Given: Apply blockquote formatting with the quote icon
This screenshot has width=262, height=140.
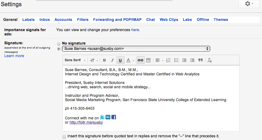Looking at the screenshot, I should [200, 60].
